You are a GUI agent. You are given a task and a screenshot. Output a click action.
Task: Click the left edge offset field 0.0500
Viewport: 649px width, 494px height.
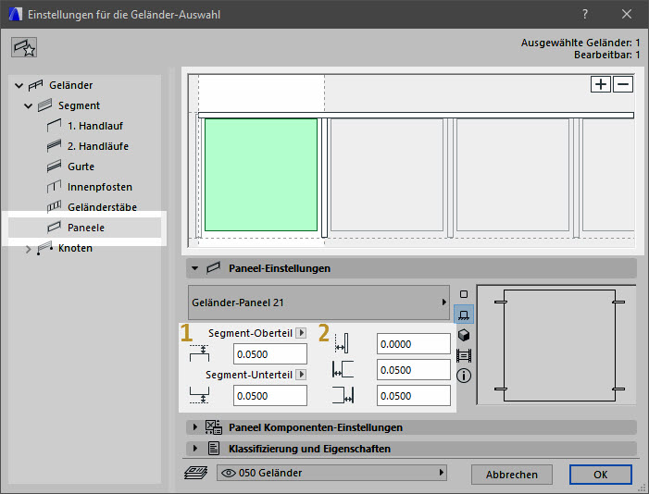tap(414, 370)
